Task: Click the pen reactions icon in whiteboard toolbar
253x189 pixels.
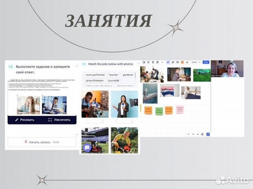Action: point(173,62)
